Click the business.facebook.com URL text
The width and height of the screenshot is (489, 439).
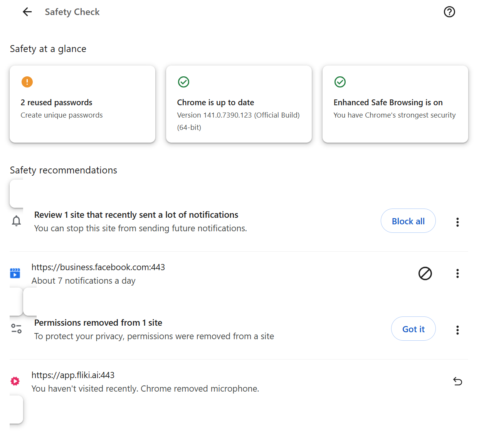point(98,267)
